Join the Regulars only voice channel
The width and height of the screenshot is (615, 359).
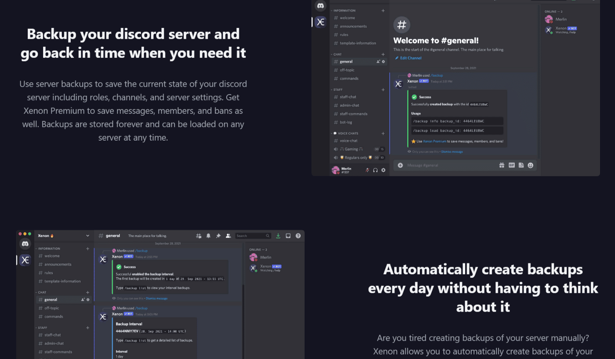point(359,157)
